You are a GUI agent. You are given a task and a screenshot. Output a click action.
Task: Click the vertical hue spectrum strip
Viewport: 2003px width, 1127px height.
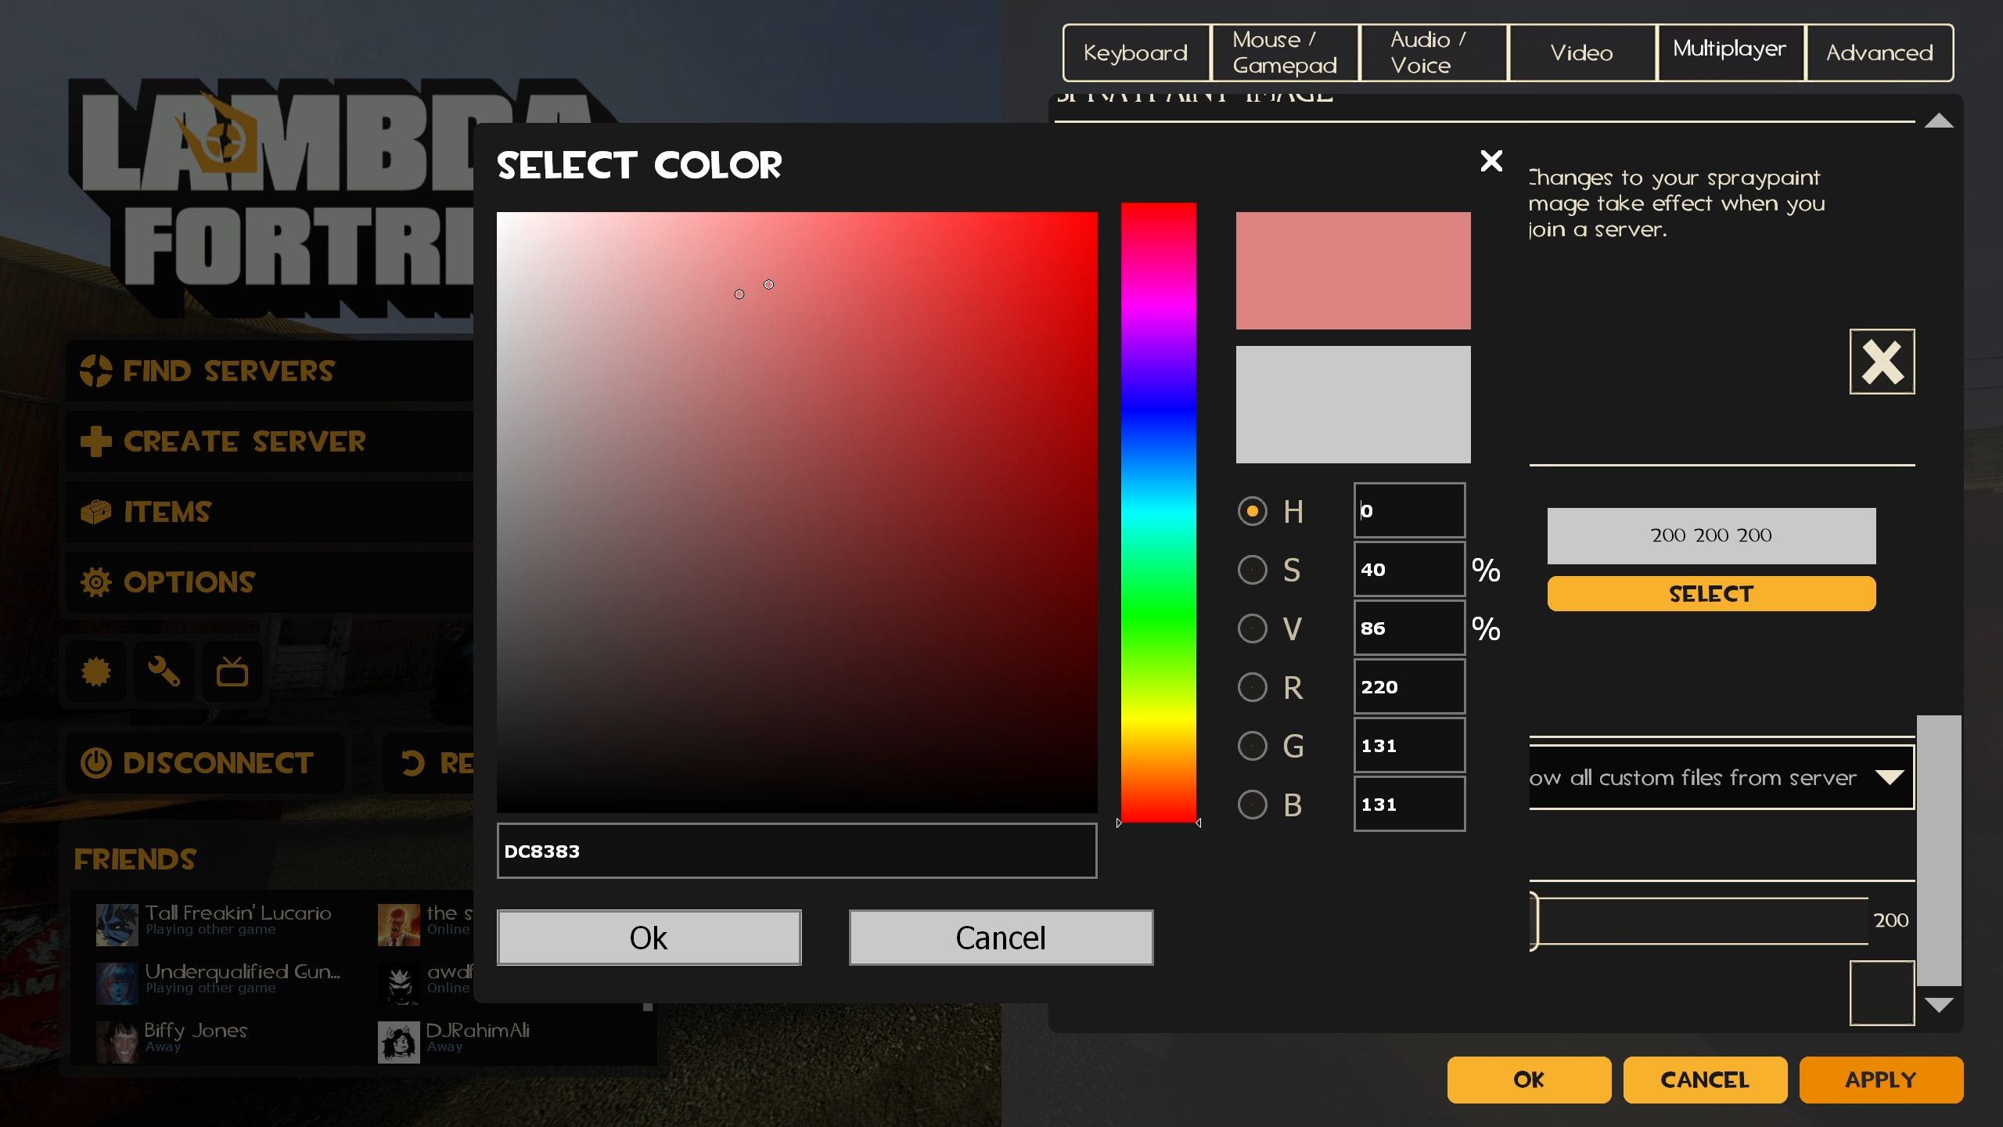(x=1158, y=513)
